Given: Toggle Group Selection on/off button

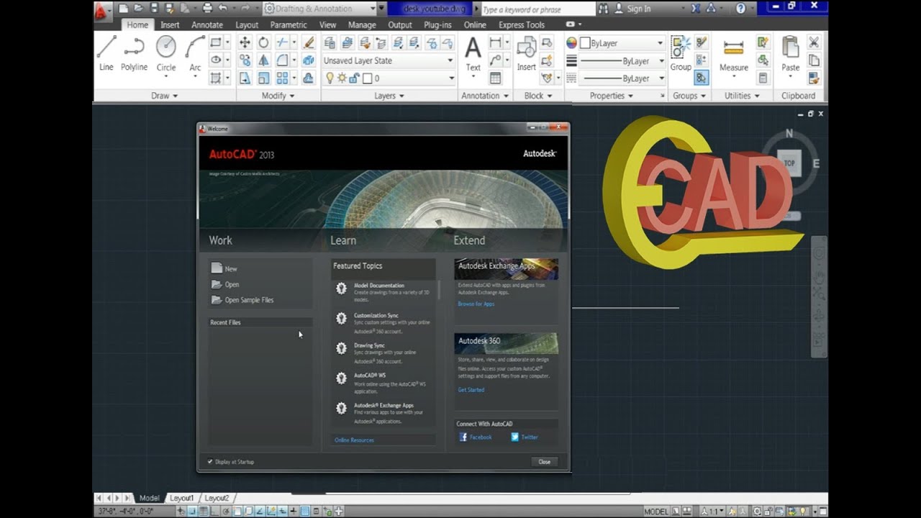Looking at the screenshot, I should tap(702, 78).
